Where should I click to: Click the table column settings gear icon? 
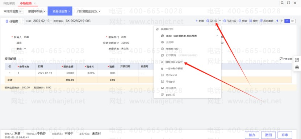click(10, 66)
